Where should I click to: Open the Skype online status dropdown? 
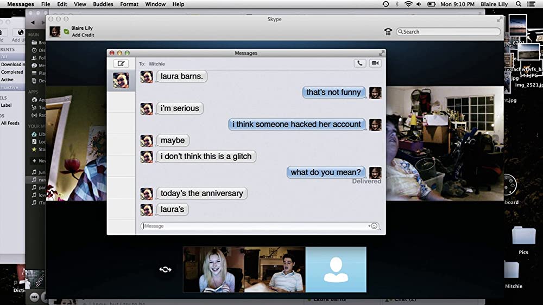[66, 32]
